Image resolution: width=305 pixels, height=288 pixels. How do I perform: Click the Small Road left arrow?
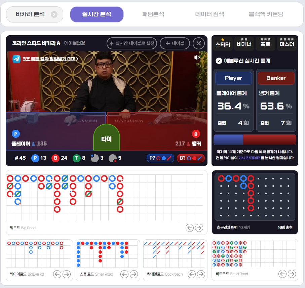[124, 274]
